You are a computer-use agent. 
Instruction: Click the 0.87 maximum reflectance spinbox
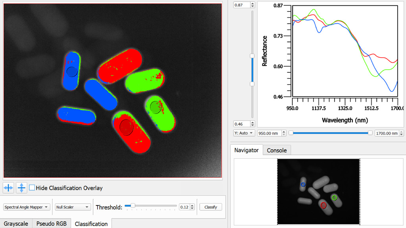pyautogui.click(x=241, y=5)
